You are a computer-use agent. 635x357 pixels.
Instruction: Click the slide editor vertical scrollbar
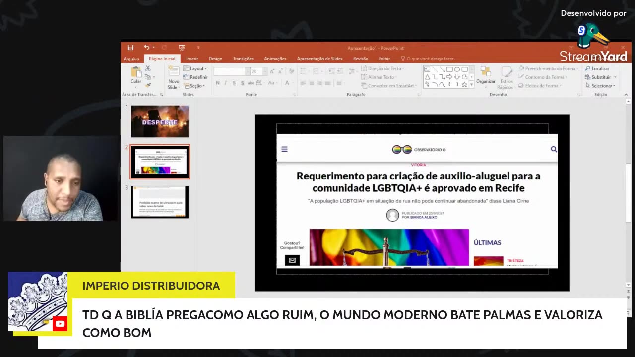[628, 192]
